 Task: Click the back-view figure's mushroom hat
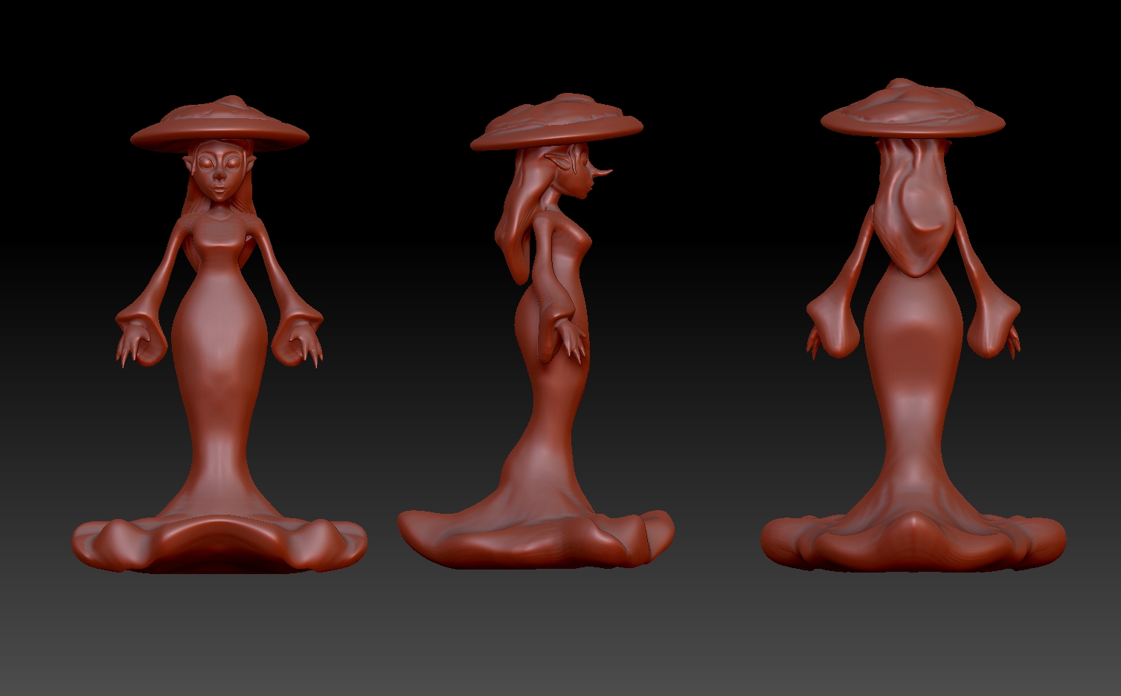[913, 112]
